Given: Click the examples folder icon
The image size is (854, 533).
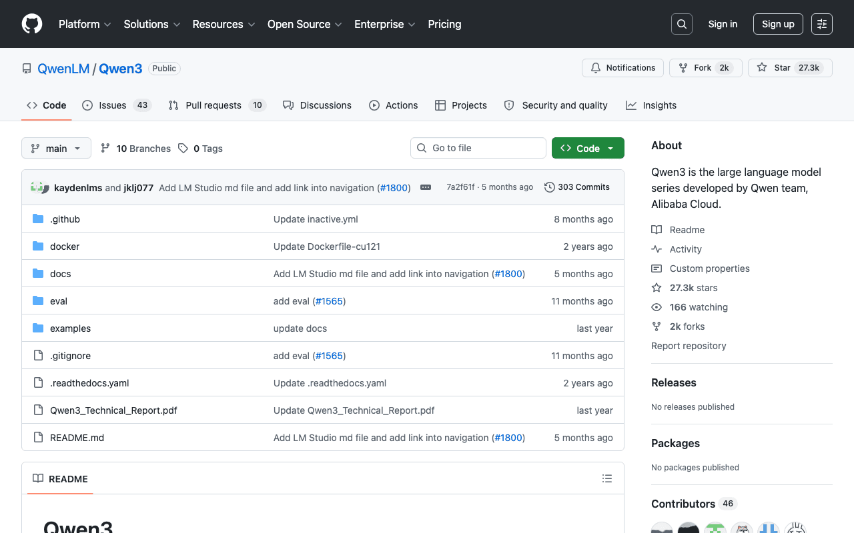Looking at the screenshot, I should click(x=38, y=328).
